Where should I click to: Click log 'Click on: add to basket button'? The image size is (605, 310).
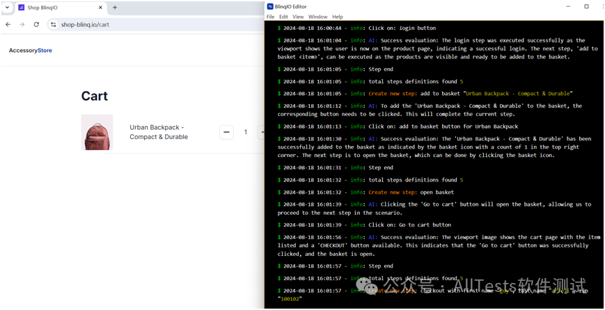[x=398, y=127]
